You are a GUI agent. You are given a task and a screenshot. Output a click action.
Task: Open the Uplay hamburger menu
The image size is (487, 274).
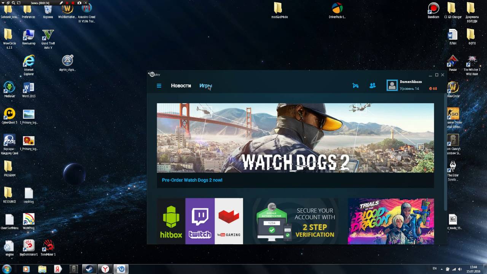(159, 86)
